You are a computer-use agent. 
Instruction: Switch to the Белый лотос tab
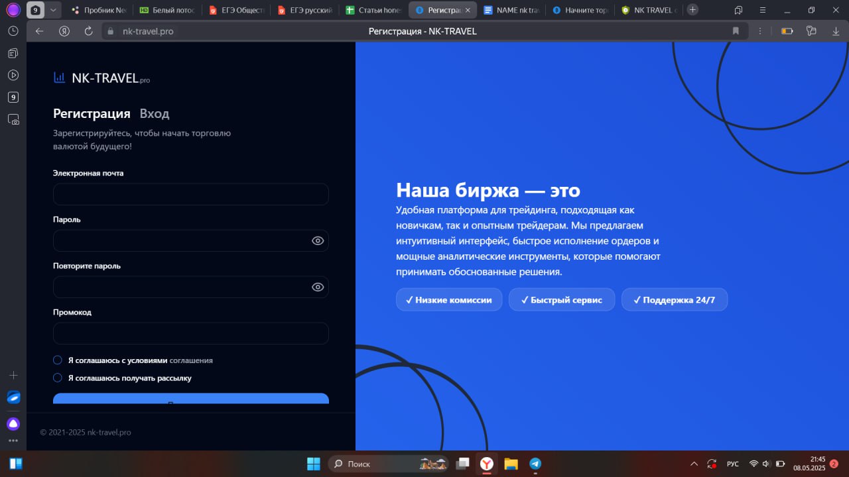point(167,10)
